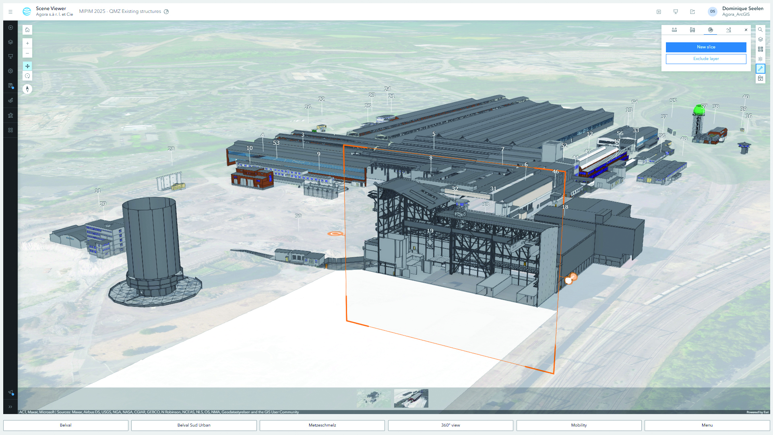
Task: Select the Slice tool tab
Action: click(x=710, y=30)
